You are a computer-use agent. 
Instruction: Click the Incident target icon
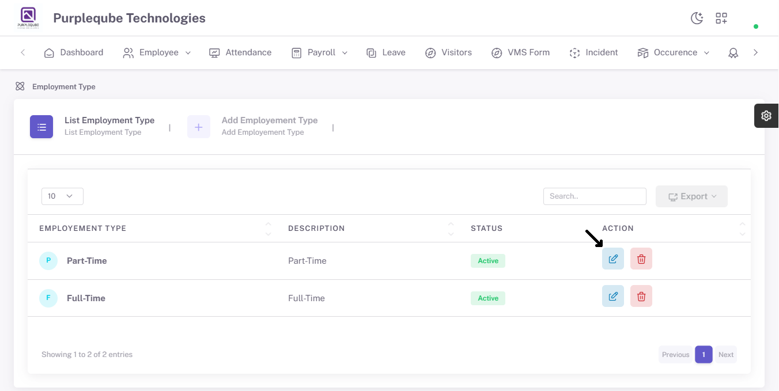click(574, 53)
